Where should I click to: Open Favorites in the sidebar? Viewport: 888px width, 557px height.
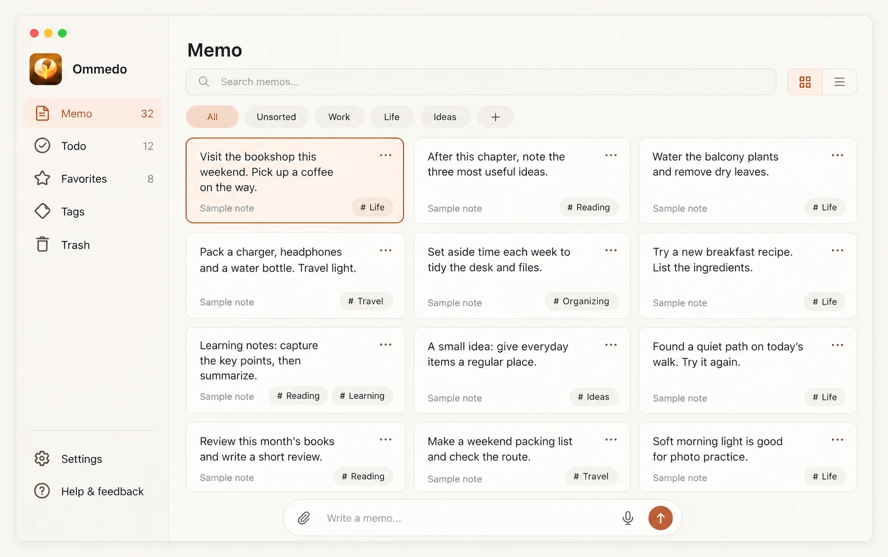pyautogui.click(x=93, y=179)
